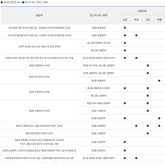This screenshot has height=164, width=165.
Task: Click the '받고자 하는 면허' column header
Action: coord(98,15)
